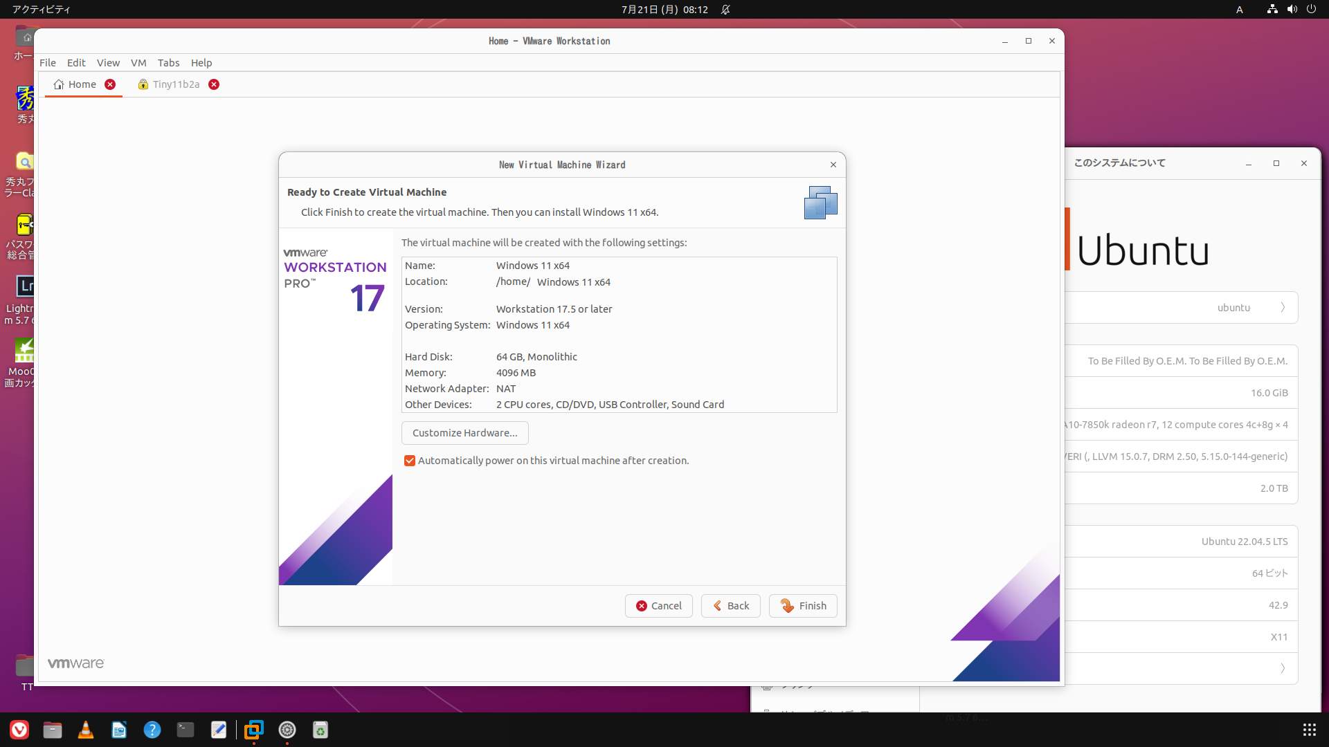Open the Lightroom desktop icon

pos(26,286)
